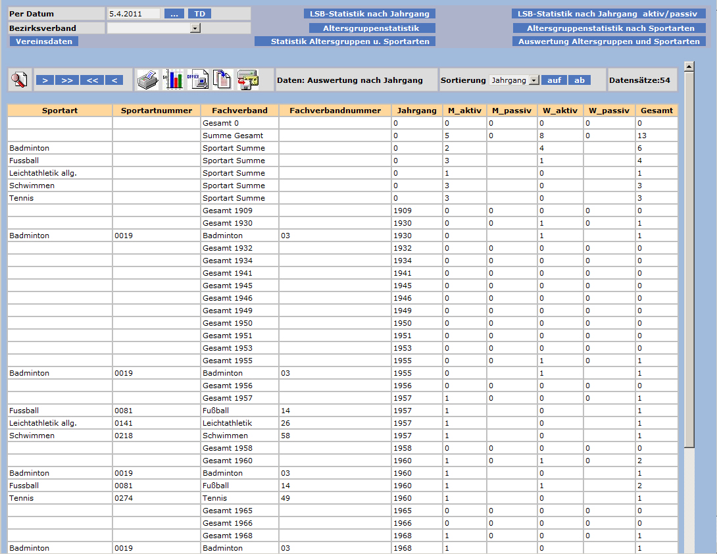Click the TD date button

pos(200,14)
